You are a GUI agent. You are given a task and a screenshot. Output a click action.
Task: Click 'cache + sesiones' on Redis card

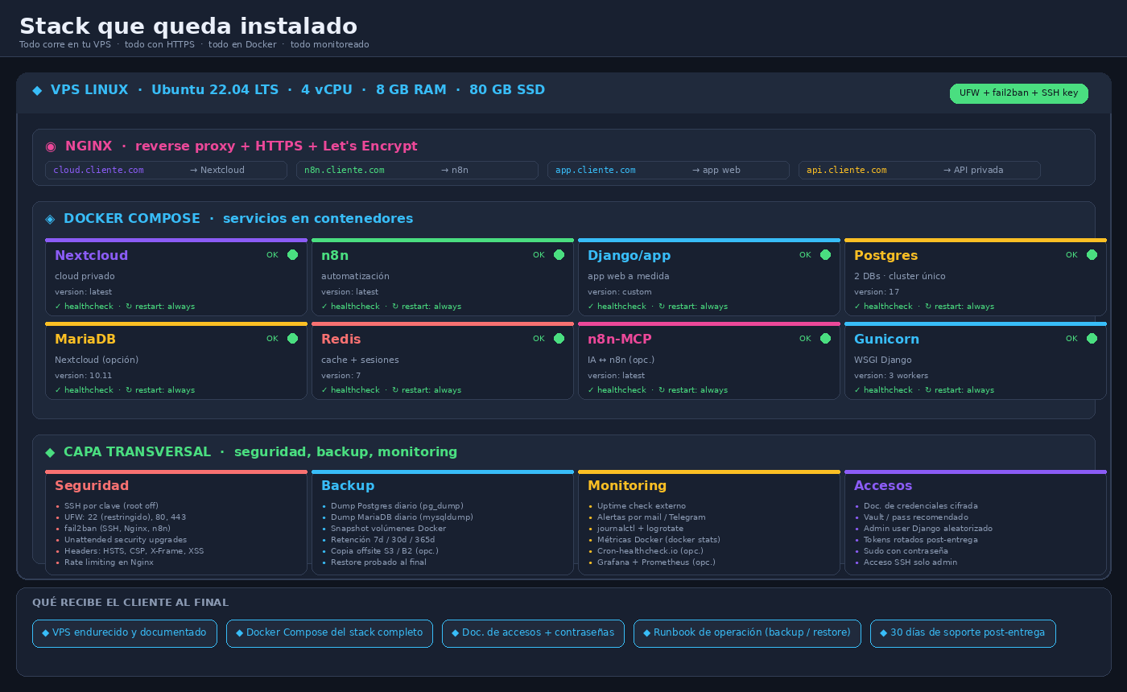point(360,360)
